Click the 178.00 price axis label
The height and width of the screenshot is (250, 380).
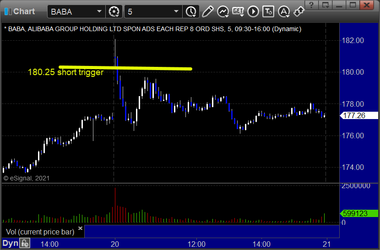point(353,104)
